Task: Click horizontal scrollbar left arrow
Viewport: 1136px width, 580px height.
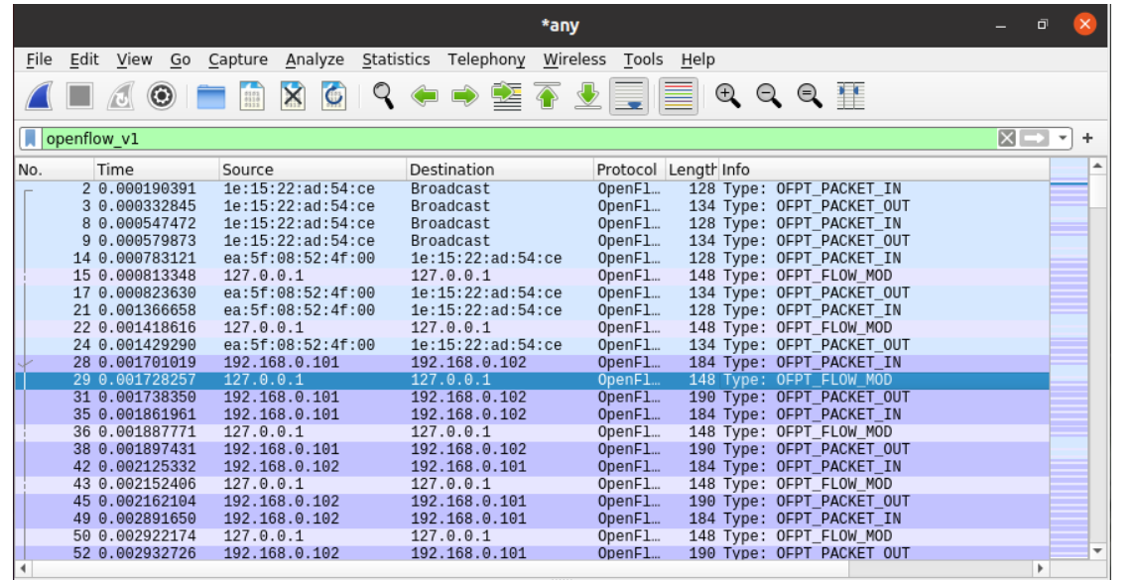Action: (x=23, y=568)
